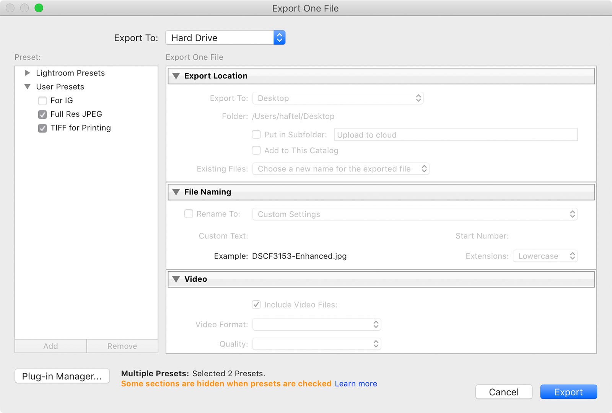Screen dimensions: 612x413
Task: Expand the Lightroom Presets folder
Action: 27,73
